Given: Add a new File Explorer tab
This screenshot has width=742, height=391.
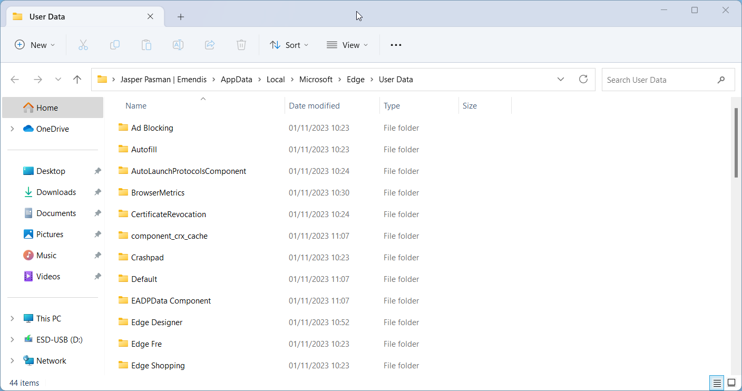Looking at the screenshot, I should pyautogui.click(x=181, y=17).
